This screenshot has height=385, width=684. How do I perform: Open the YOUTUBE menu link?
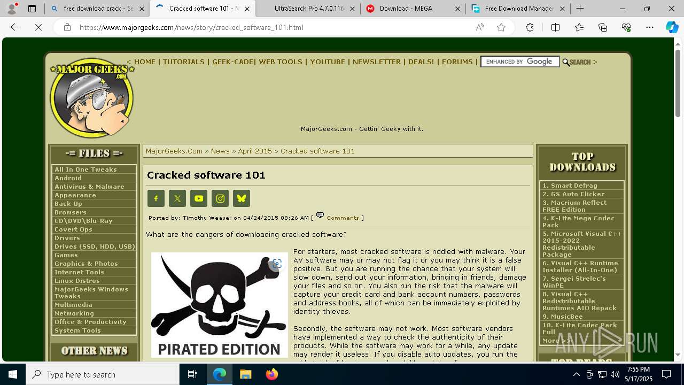coord(328,62)
